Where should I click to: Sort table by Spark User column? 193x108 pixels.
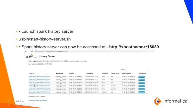point(115,73)
